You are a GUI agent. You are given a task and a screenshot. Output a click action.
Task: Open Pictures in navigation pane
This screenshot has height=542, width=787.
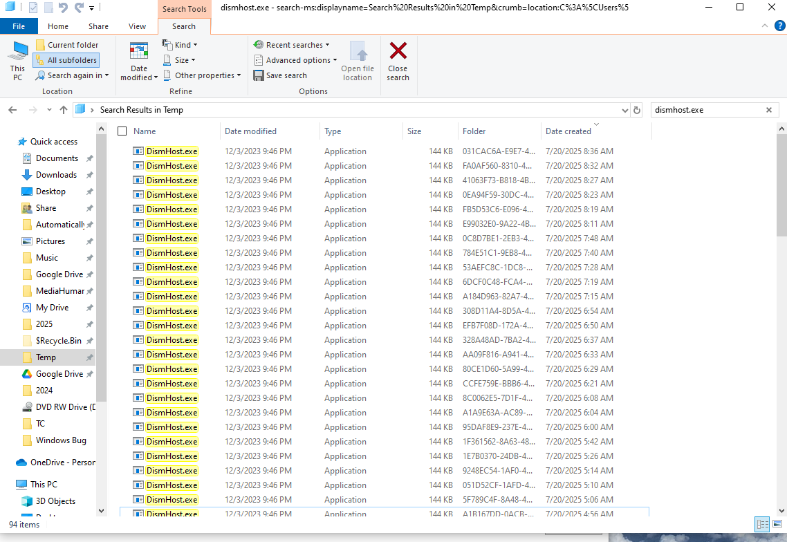[x=50, y=241]
